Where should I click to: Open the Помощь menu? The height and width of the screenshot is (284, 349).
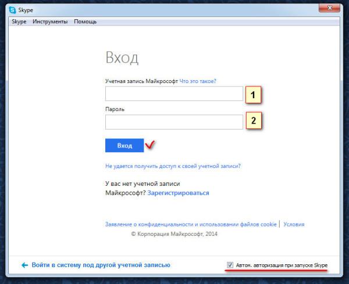click(85, 21)
